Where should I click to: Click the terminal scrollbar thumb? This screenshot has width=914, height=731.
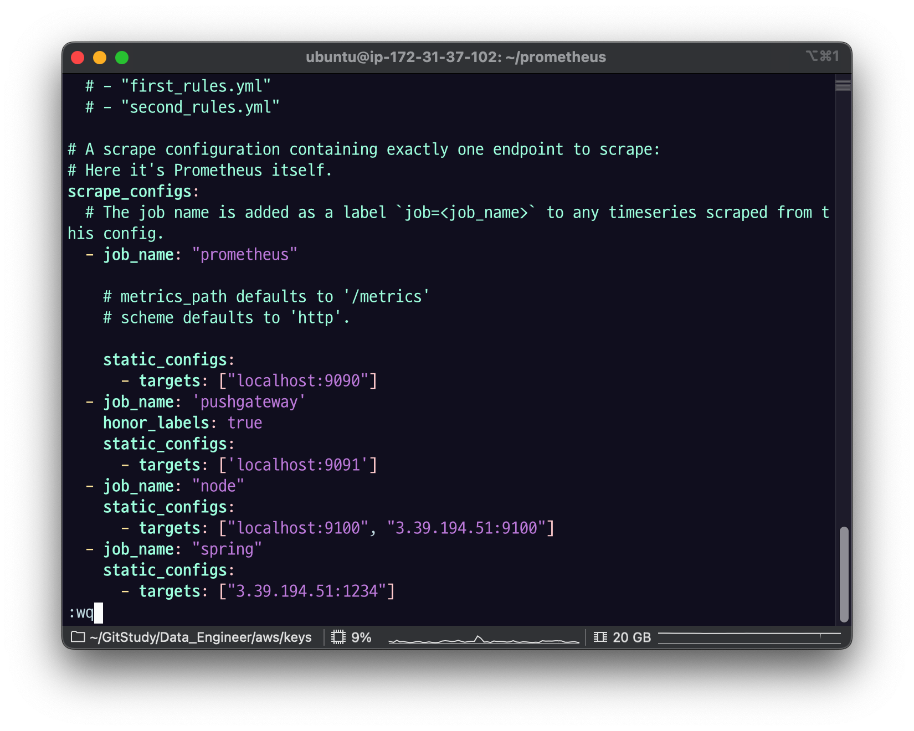click(x=844, y=574)
